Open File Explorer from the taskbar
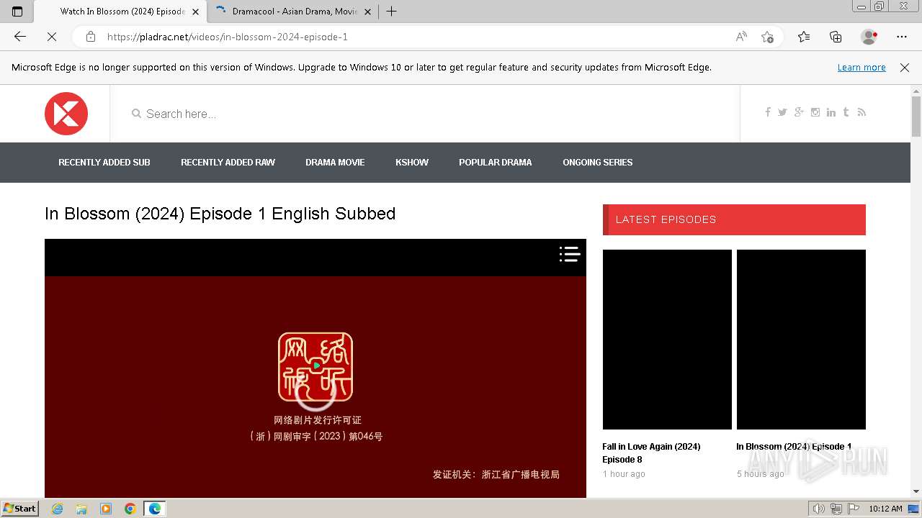The height and width of the screenshot is (518, 922). pyautogui.click(x=81, y=509)
